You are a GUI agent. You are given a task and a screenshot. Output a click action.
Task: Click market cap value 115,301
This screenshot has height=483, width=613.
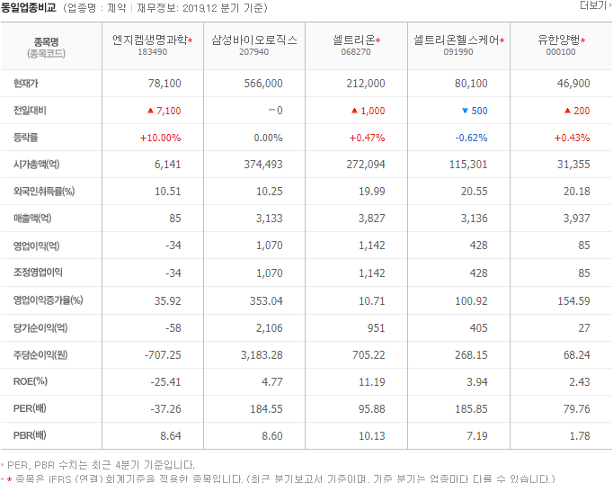tap(468, 165)
